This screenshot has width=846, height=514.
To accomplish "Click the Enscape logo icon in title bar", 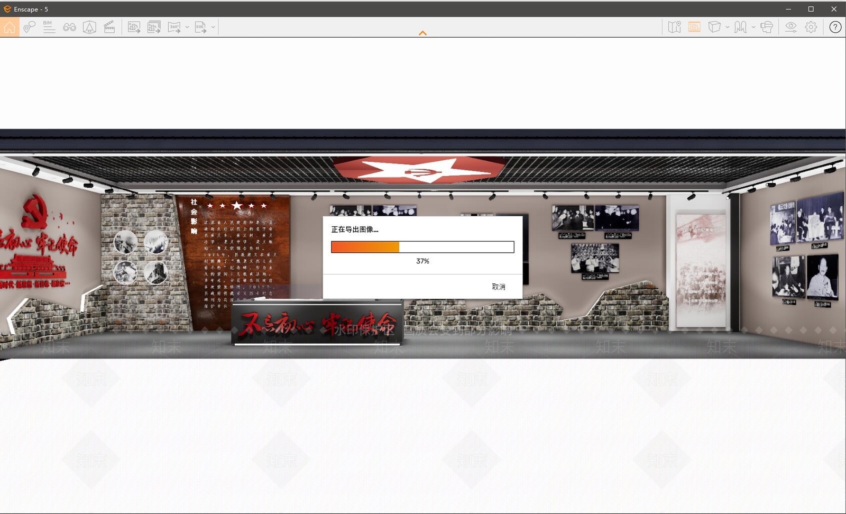I will [7, 9].
